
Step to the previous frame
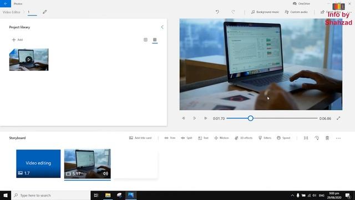click(x=184, y=118)
